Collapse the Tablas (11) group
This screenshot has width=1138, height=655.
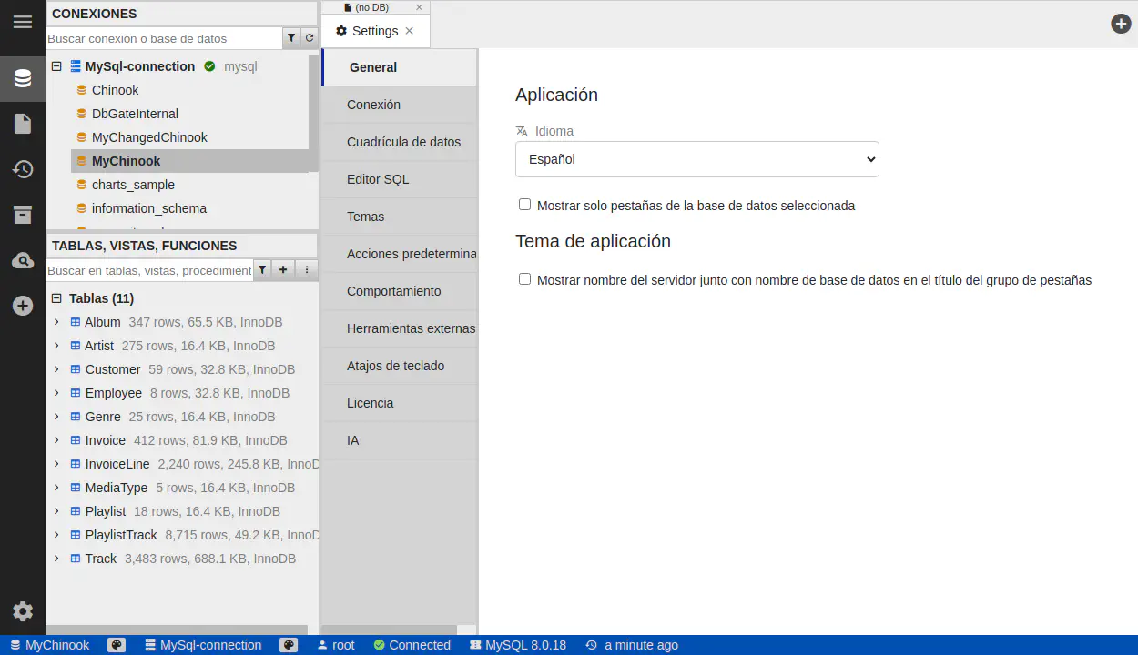56,298
